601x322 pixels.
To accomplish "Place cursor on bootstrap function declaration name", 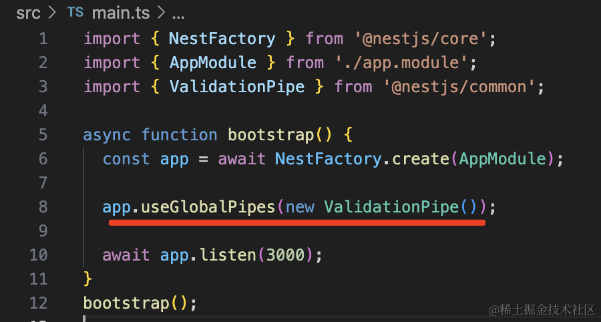I will (x=270, y=135).
